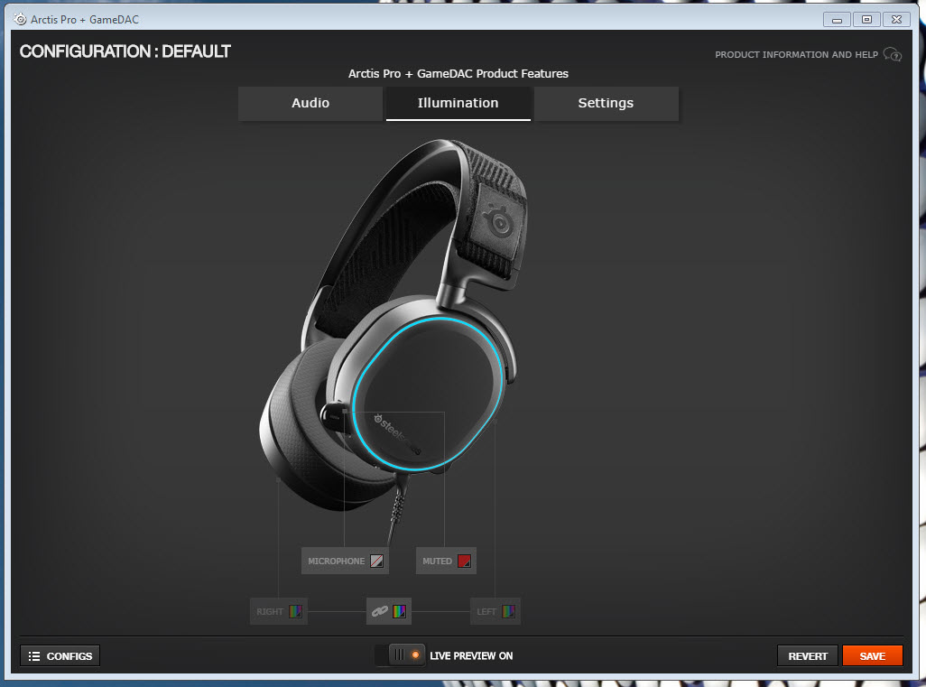Image resolution: width=926 pixels, height=687 pixels.
Task: Open the Right earcup color swatch
Action: [295, 611]
